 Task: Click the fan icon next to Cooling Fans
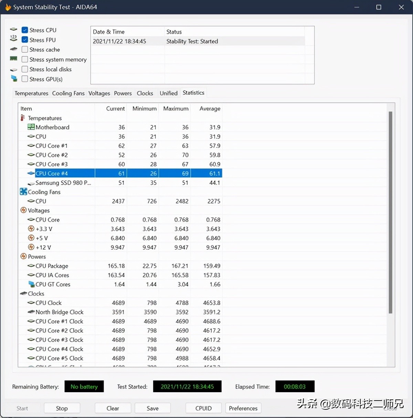click(x=23, y=192)
